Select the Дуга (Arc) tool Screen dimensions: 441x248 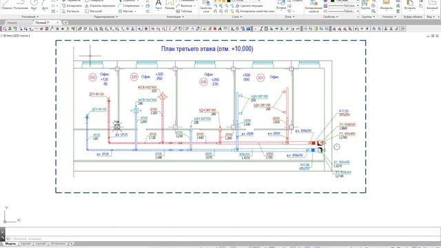point(44,5)
